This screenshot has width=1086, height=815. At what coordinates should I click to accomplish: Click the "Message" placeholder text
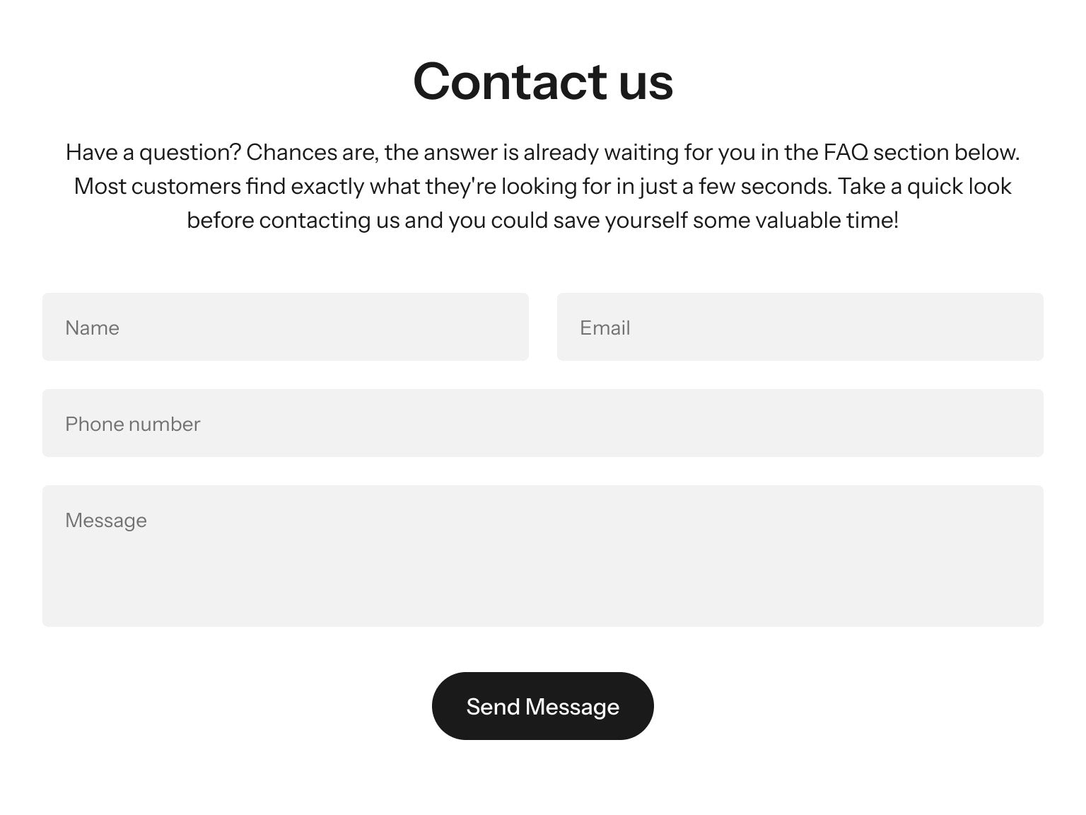(106, 520)
